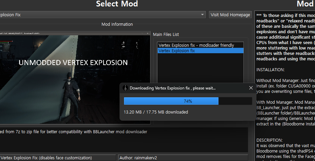Click the Visit Mod Homepage button
This screenshot has height=161, width=315.
click(230, 15)
